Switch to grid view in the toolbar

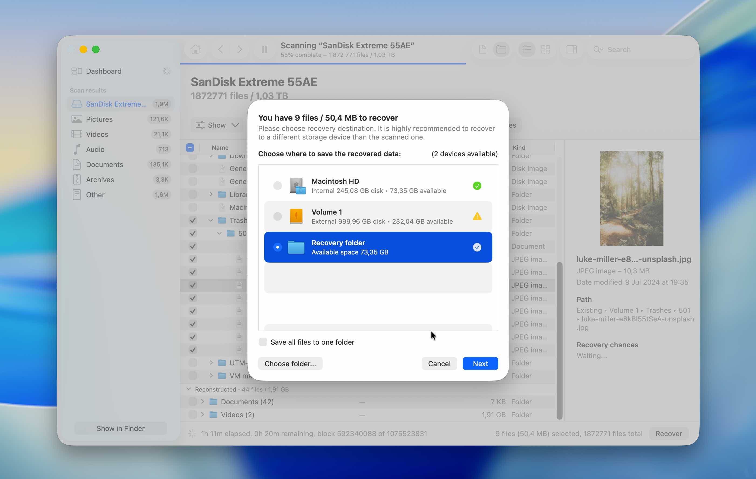pos(546,49)
